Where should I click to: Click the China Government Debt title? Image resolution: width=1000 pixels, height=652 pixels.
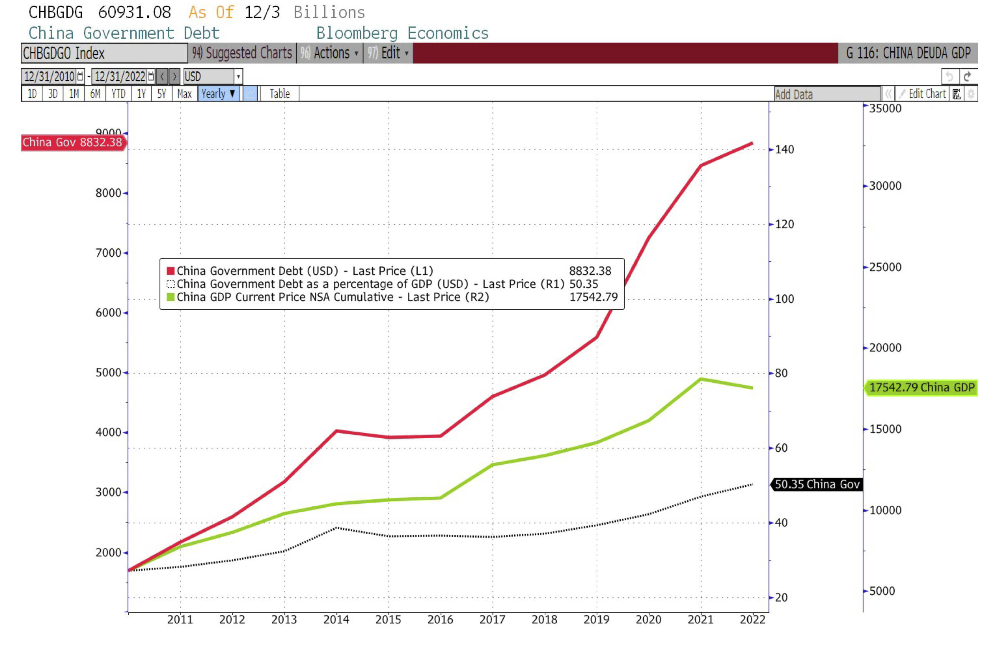(124, 33)
